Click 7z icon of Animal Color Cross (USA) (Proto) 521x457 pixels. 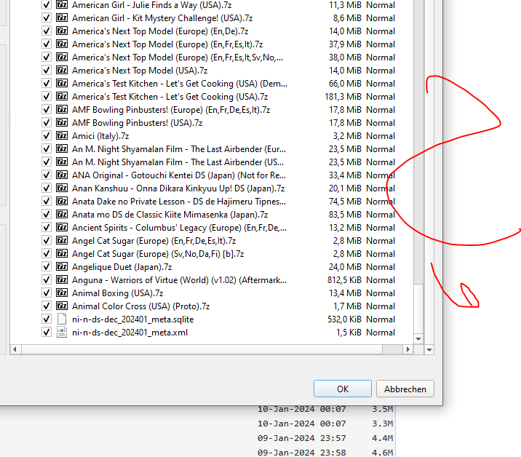[x=62, y=306]
